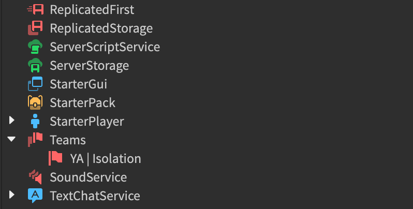Expand the StarterPlayer node
Screen dimensions: 413x209
[12, 121]
